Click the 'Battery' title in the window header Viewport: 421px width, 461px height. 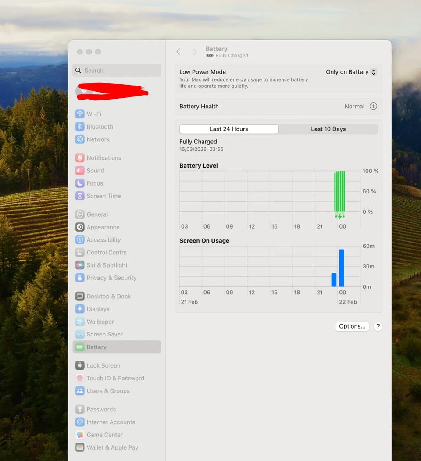[x=216, y=49]
